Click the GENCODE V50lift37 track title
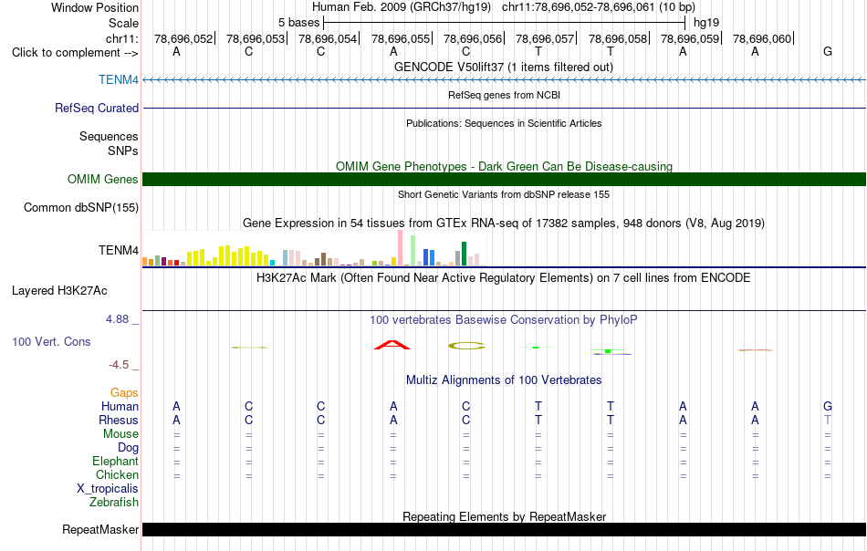Screen dimensions: 867x551 coord(504,67)
